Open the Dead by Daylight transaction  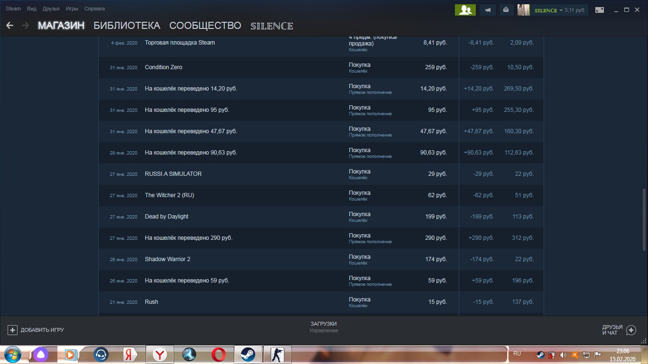tap(167, 216)
